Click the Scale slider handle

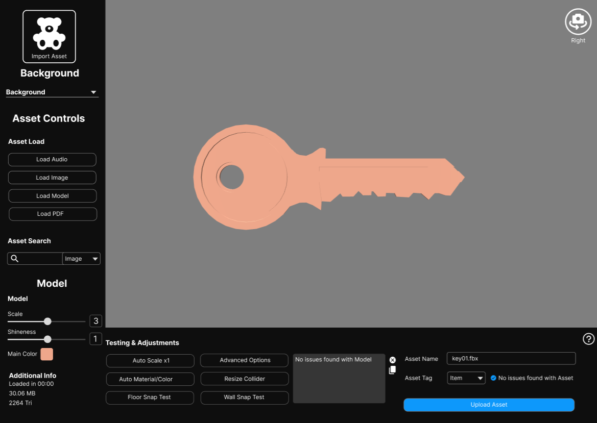pos(47,321)
